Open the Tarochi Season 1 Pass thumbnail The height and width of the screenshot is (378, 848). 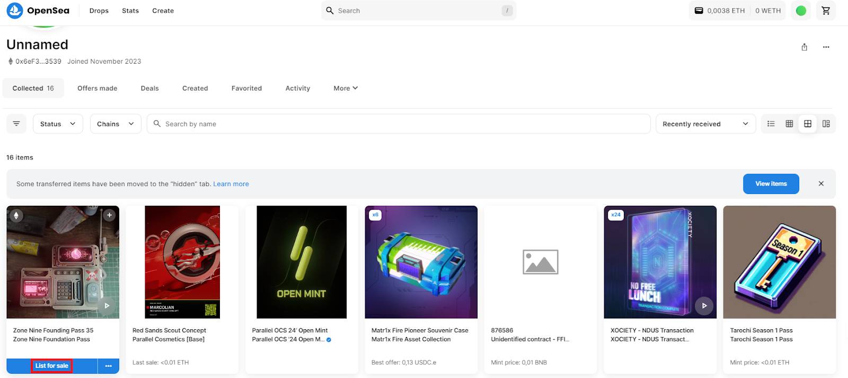click(780, 262)
